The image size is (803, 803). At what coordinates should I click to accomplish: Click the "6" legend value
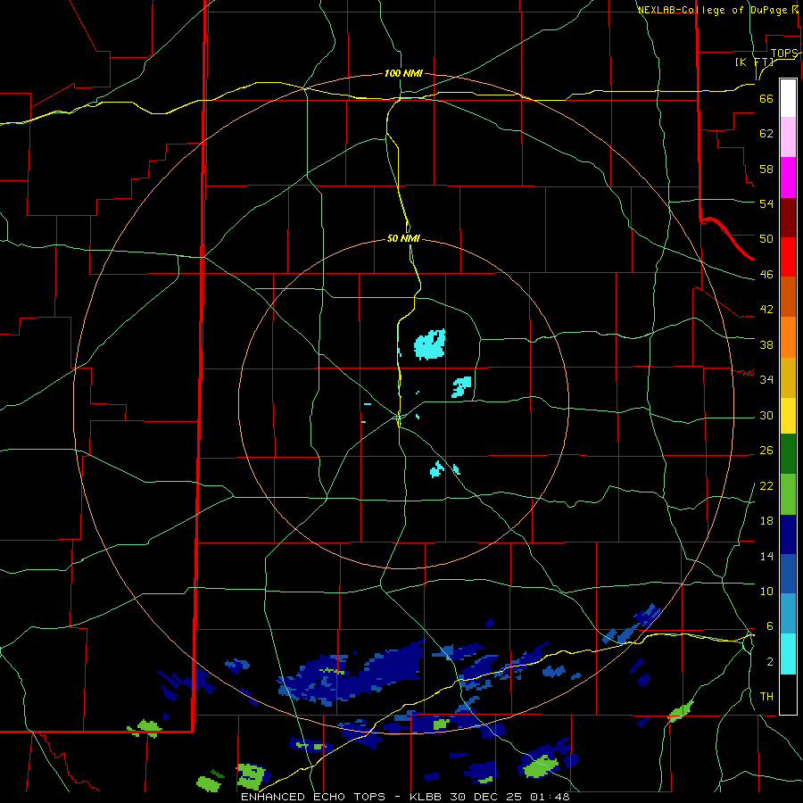(769, 625)
